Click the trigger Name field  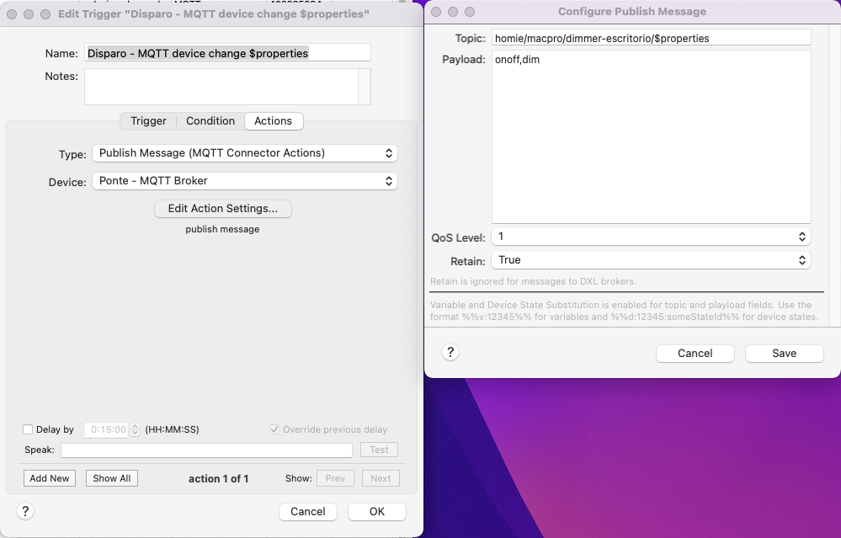pos(227,52)
